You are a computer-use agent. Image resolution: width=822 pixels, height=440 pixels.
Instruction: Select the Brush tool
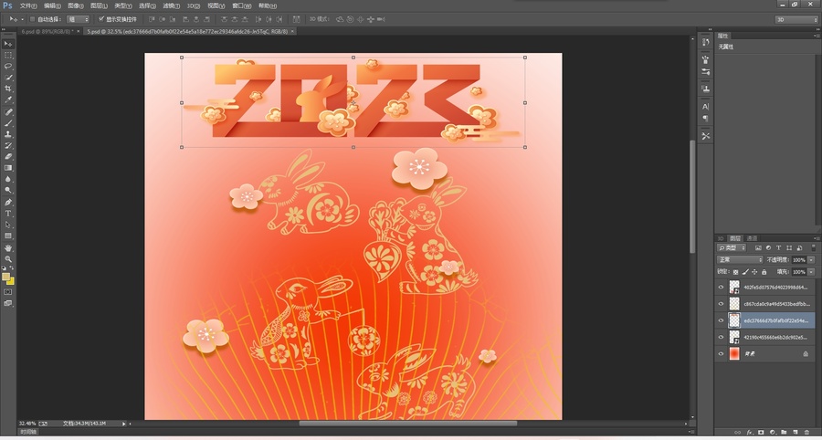point(8,123)
